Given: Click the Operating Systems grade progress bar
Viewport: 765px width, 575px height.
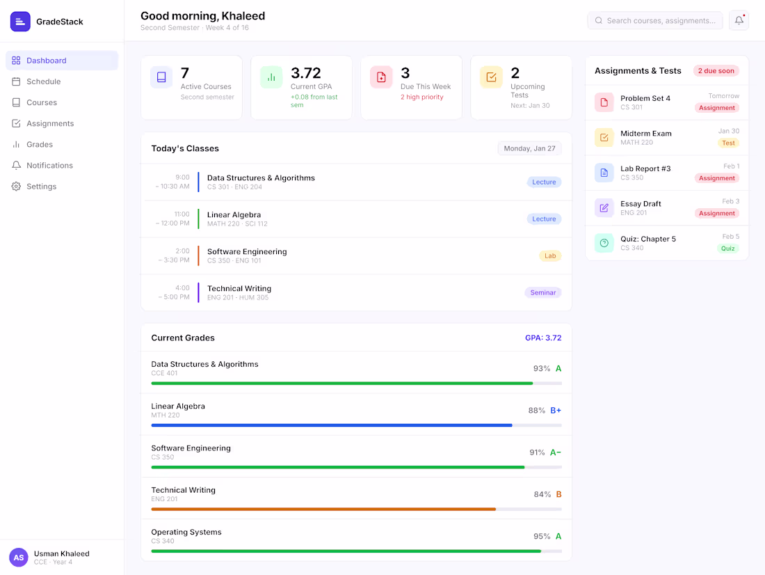Looking at the screenshot, I should (357, 551).
